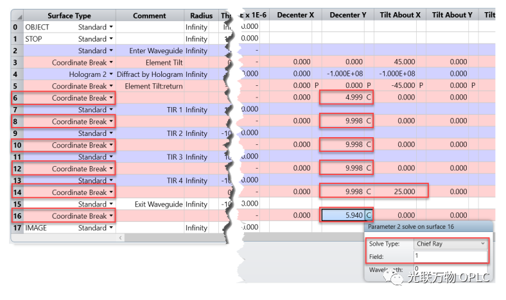Viewport: 506px width, 300px height.
Task: Click the Surface Type column header
Action: 69,15
